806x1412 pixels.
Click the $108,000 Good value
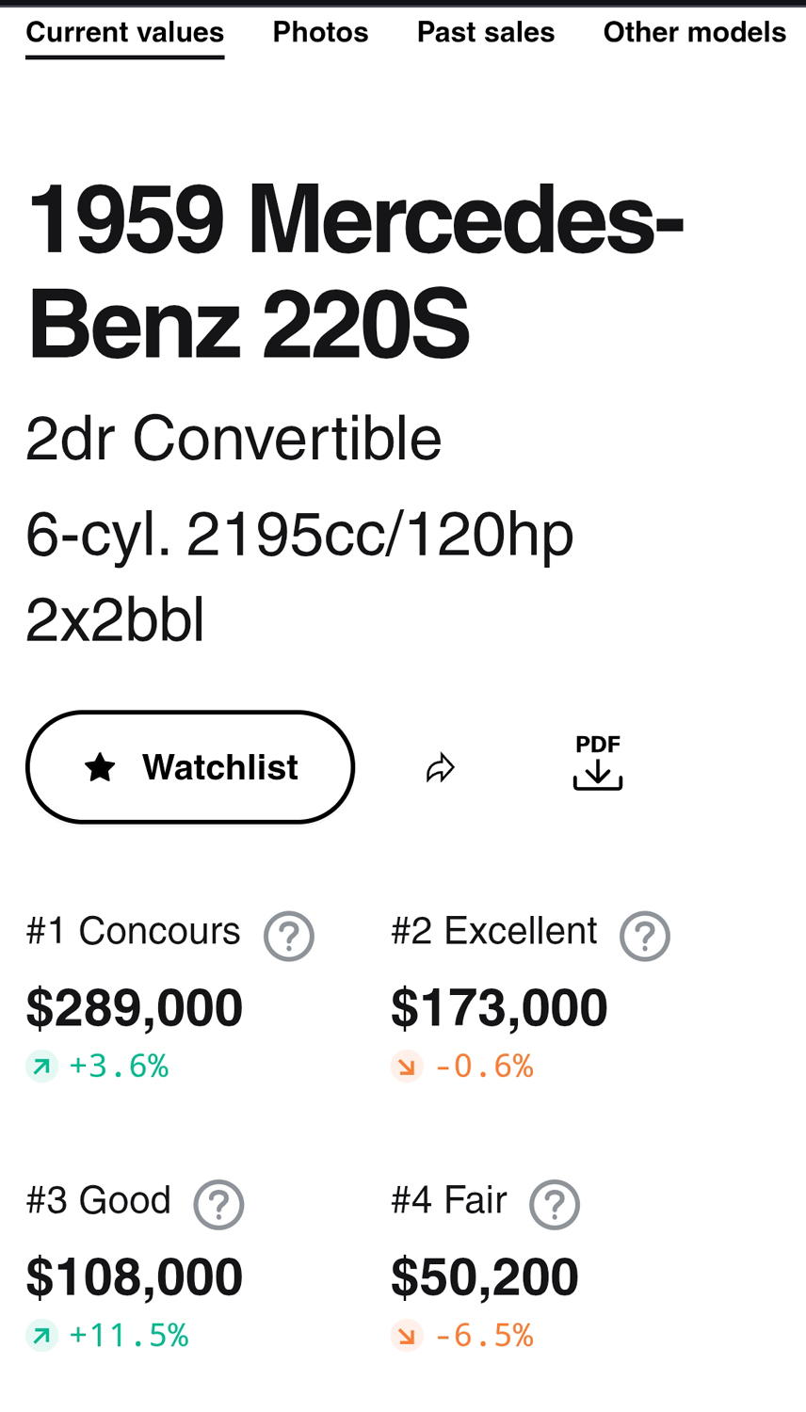pyautogui.click(x=135, y=1277)
